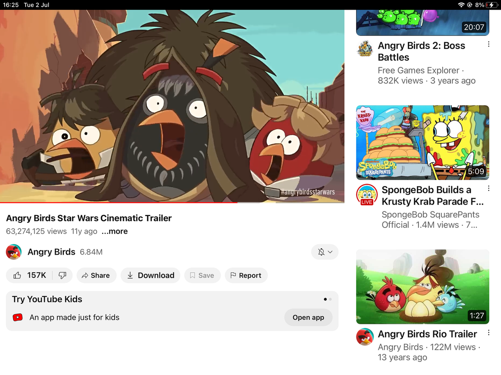
Task: Tap the 63,274,125 views text
Action: 36,231
